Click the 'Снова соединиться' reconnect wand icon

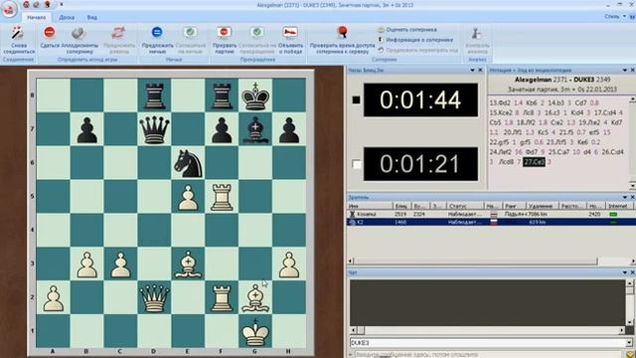pos(18,33)
